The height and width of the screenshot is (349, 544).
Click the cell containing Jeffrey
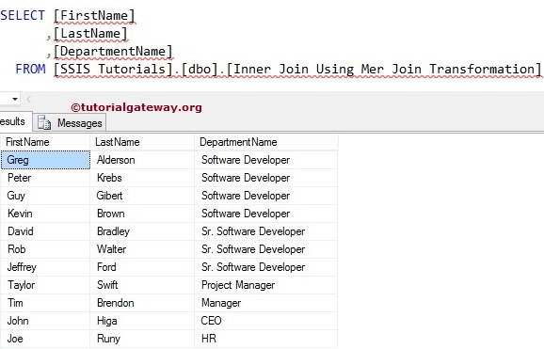tap(45, 267)
